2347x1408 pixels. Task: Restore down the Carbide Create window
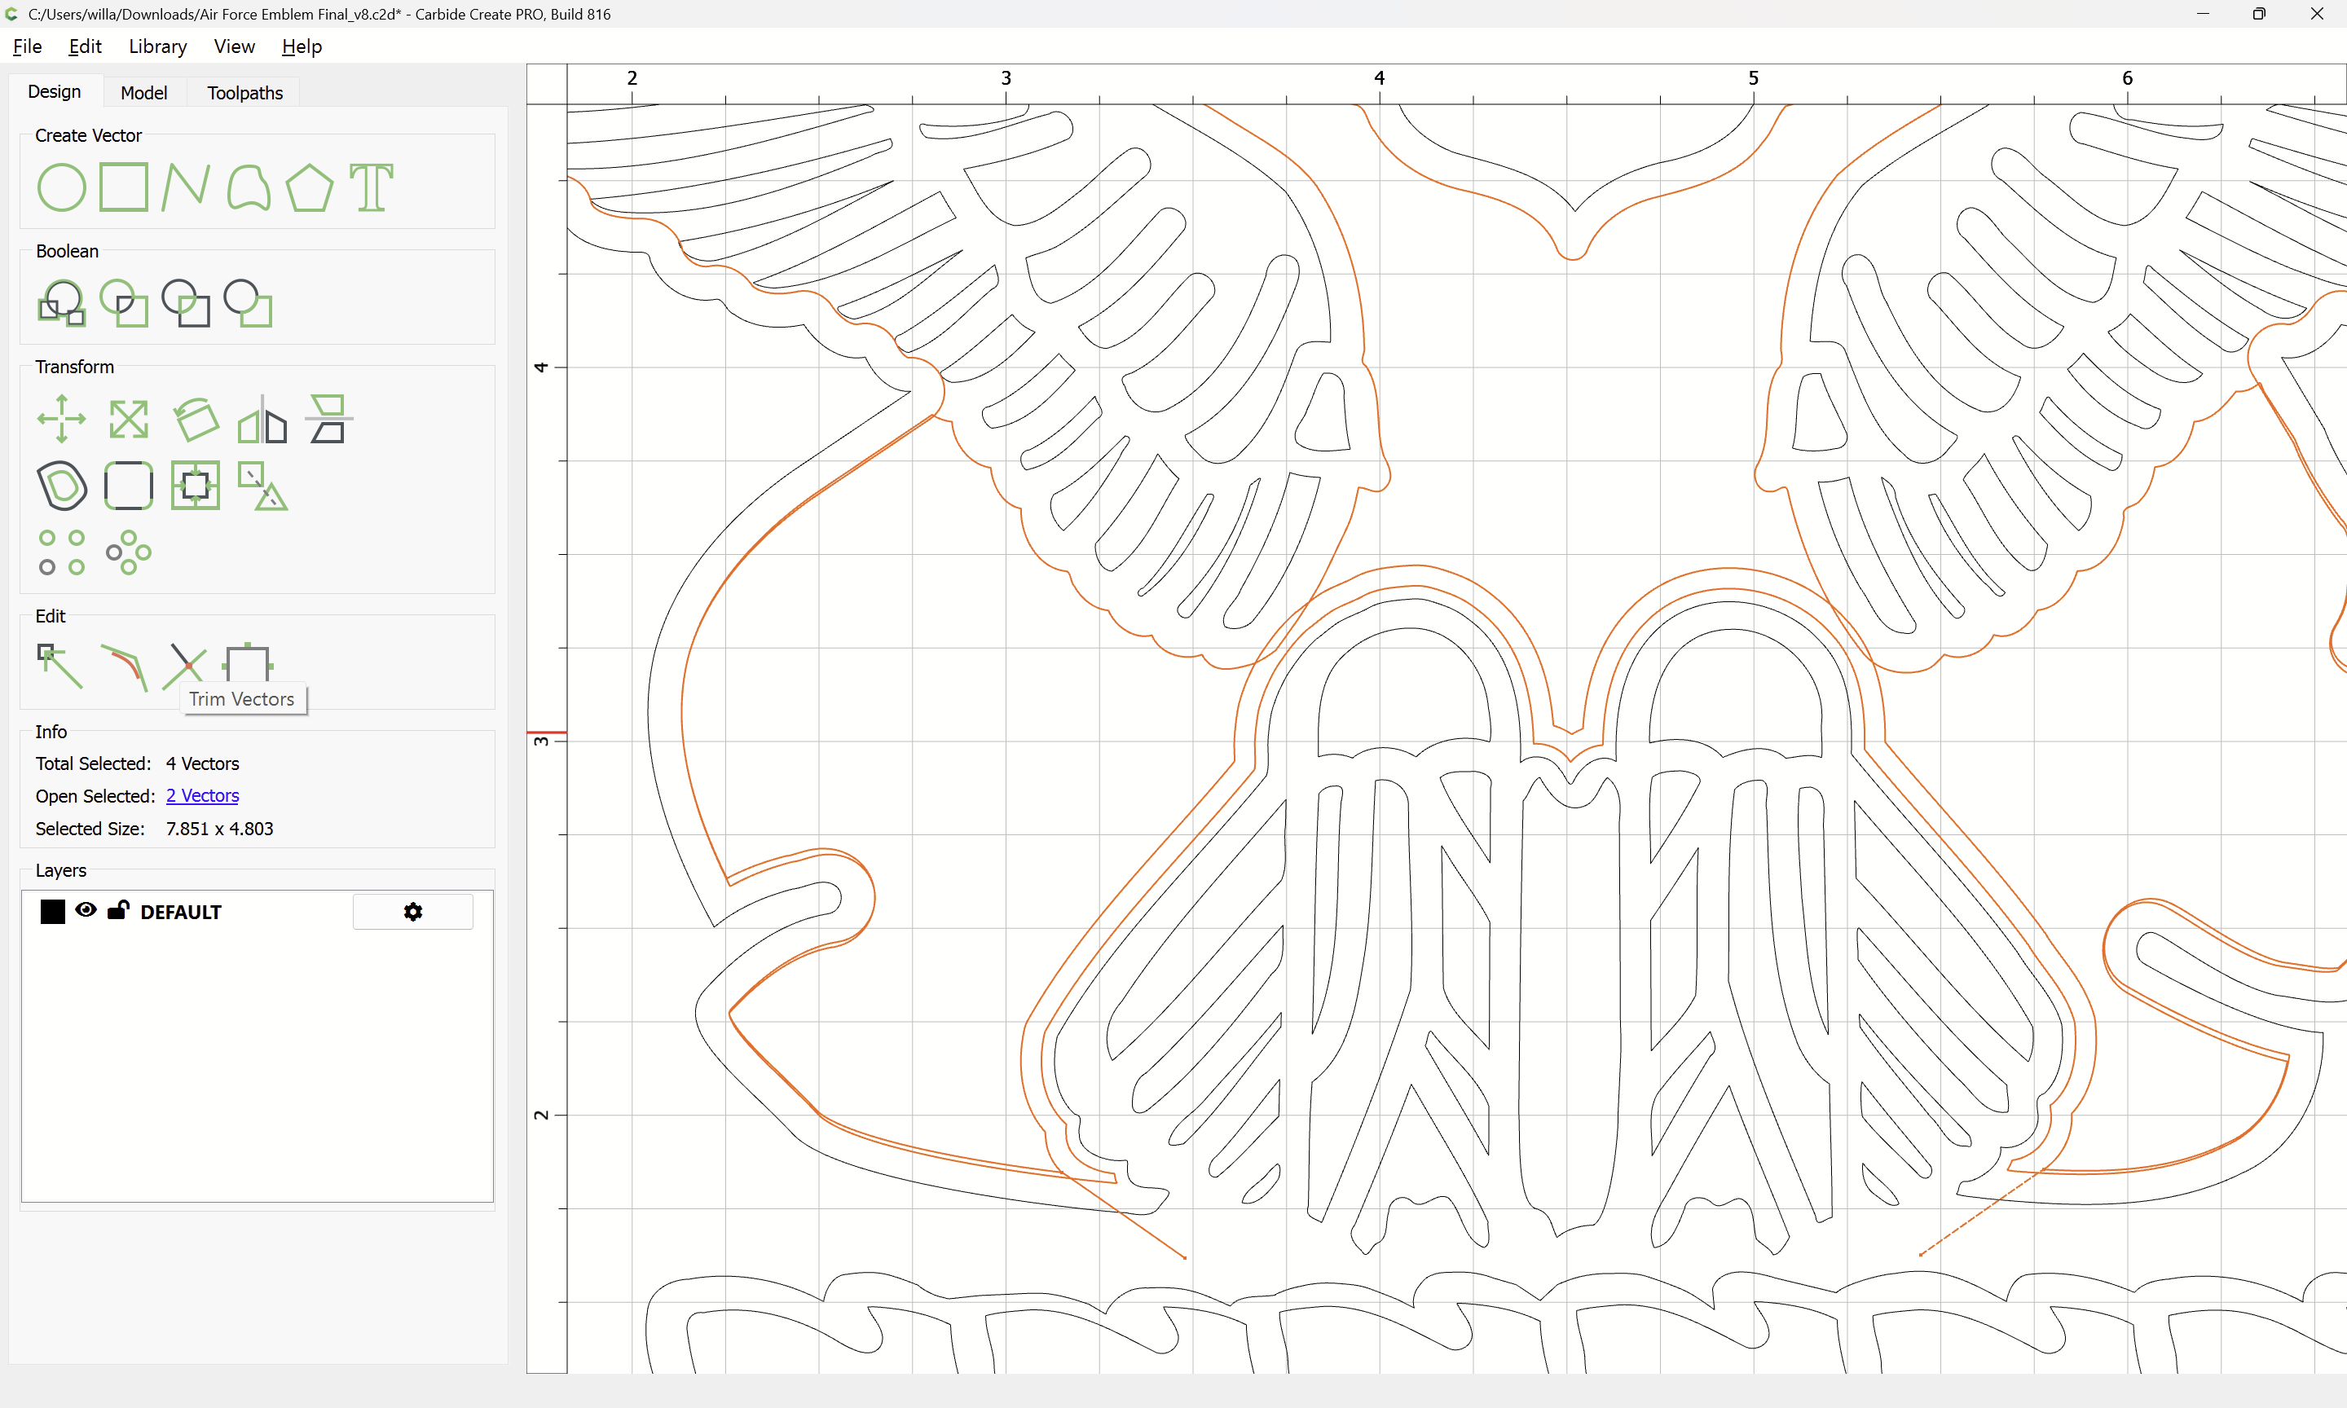2259,13
